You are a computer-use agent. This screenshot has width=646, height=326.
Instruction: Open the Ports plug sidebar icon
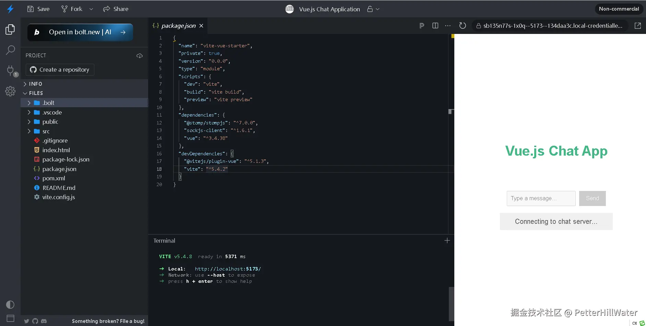(10, 70)
